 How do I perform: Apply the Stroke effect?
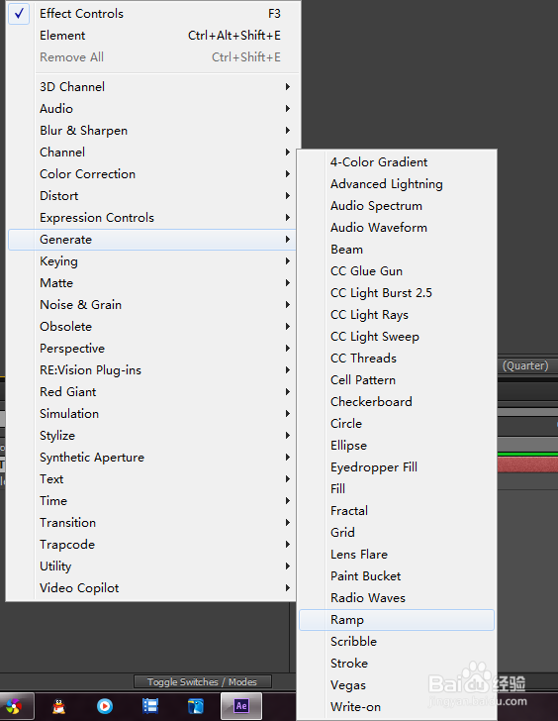click(397, 664)
